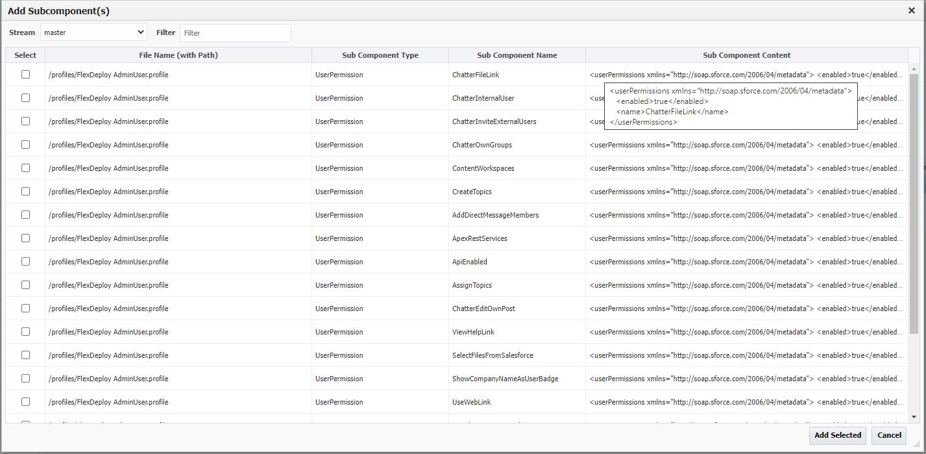The width and height of the screenshot is (926, 454).
Task: Tick the UseWebLink row checkbox
Action: [x=25, y=402]
